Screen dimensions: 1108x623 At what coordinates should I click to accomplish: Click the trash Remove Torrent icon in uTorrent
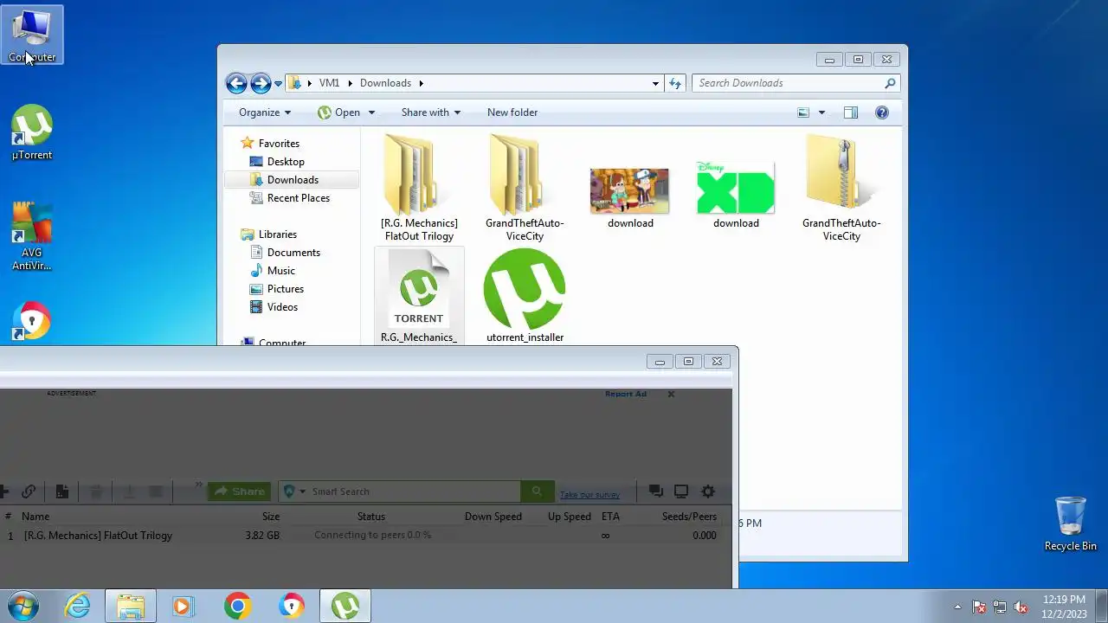96,491
